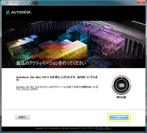The height and width of the screenshot is (133, 147).
Task: Click the 製品のアクティベーションを行ってください heading
Action: tap(51, 63)
